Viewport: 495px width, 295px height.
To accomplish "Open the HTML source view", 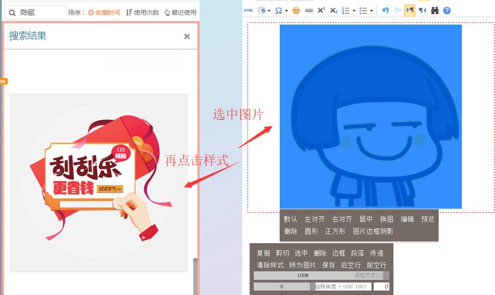I will point(248,10).
